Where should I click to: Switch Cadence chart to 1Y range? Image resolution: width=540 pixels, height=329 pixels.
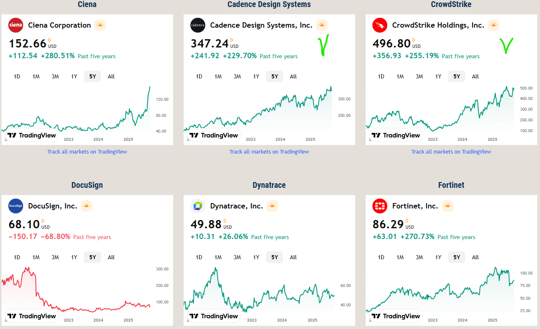[x=256, y=76]
